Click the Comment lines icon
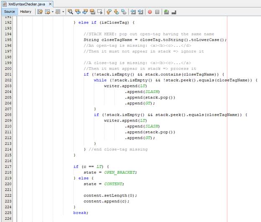The width and height of the screenshot is (261, 222). click(x=166, y=12)
